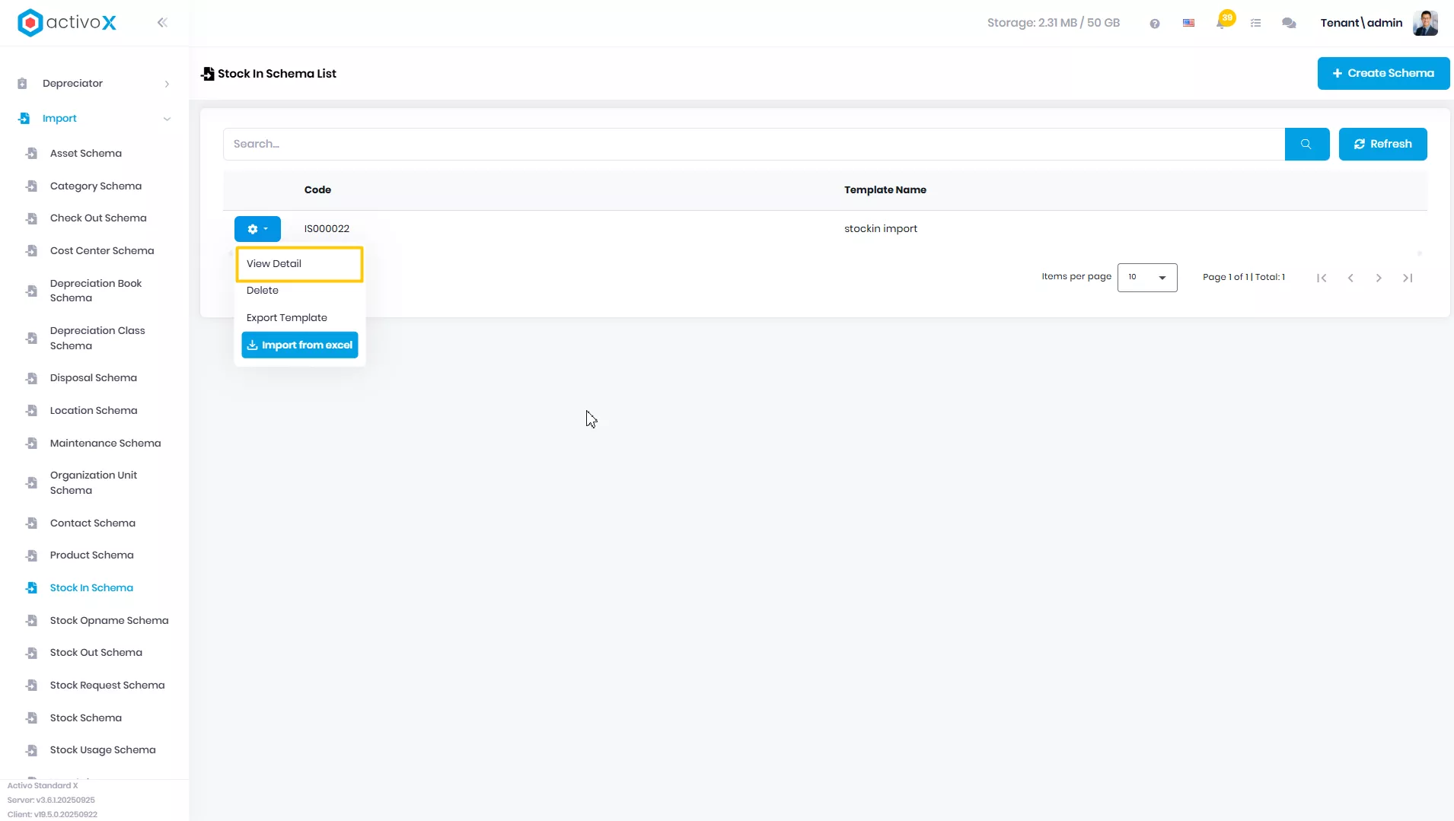Go to the next page arrow
The image size is (1454, 821).
[1379, 278]
